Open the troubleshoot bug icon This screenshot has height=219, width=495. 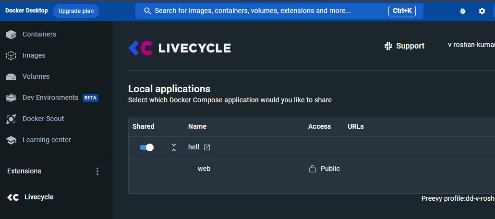[463, 11]
